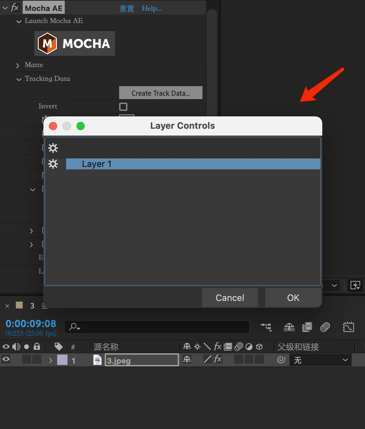Collapse the Mocha AE effect group
The height and width of the screenshot is (429, 365).
(x=5, y=8)
